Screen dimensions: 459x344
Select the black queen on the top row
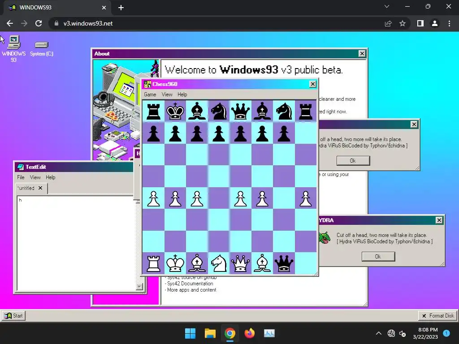240,112
